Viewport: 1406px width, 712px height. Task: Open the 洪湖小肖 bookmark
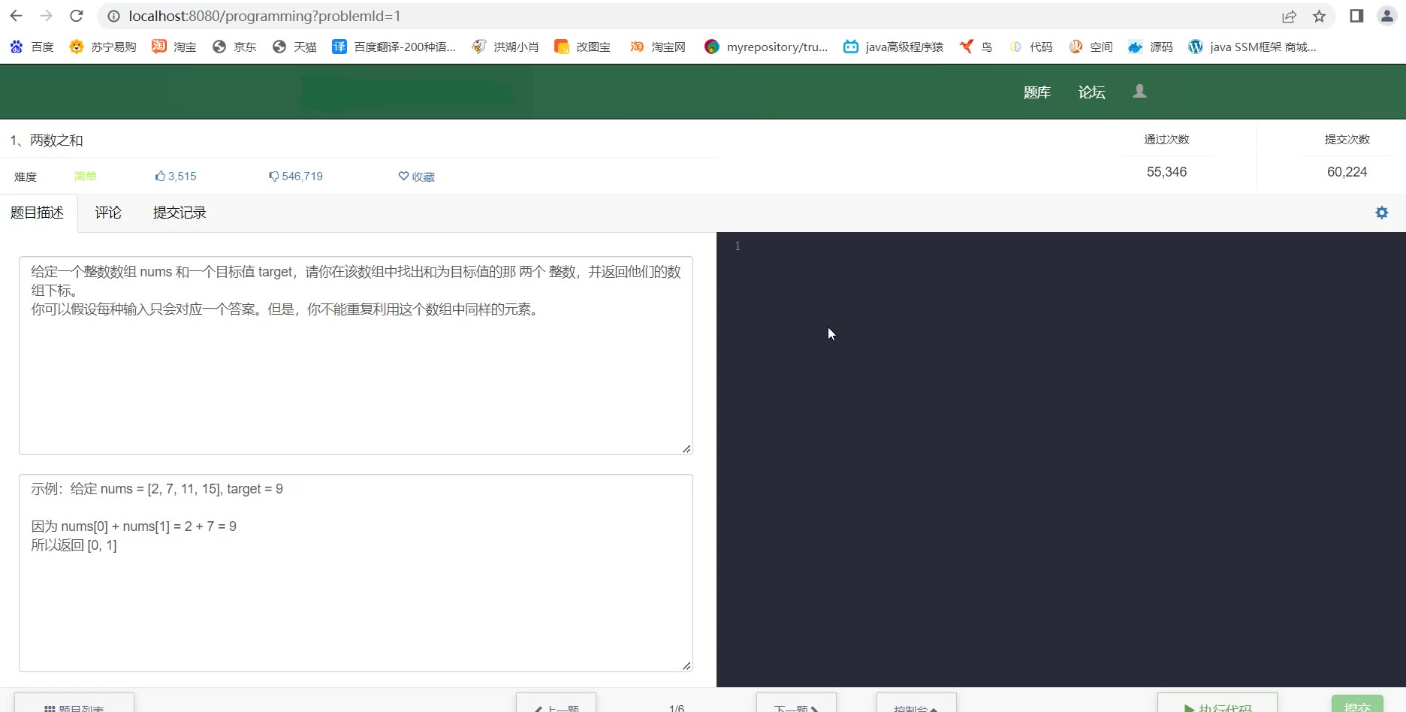[505, 47]
